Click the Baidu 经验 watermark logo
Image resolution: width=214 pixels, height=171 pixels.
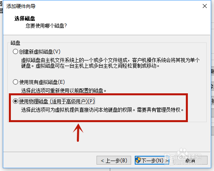click(x=183, y=156)
